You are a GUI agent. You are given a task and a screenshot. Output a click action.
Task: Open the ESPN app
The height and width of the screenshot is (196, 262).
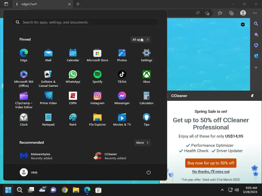click(x=73, y=98)
